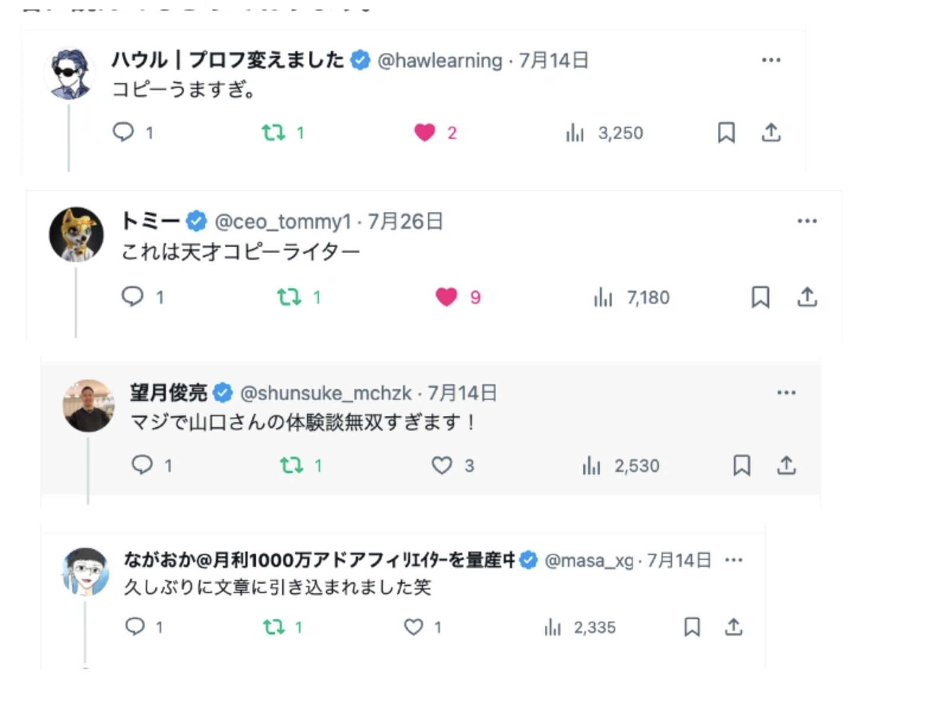Open more options on the ハウル tweet

[771, 60]
